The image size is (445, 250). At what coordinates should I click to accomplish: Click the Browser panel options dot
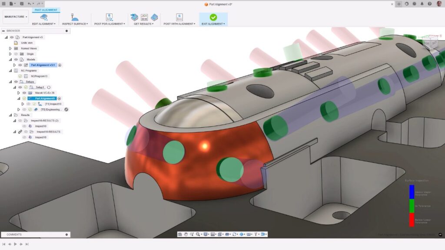click(66, 31)
